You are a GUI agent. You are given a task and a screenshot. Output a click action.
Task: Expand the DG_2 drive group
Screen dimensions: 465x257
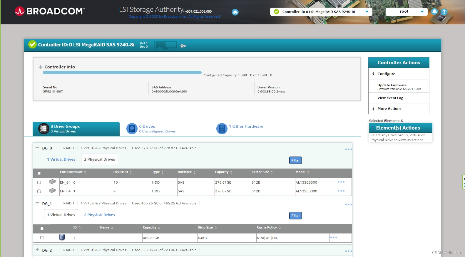pos(37,249)
